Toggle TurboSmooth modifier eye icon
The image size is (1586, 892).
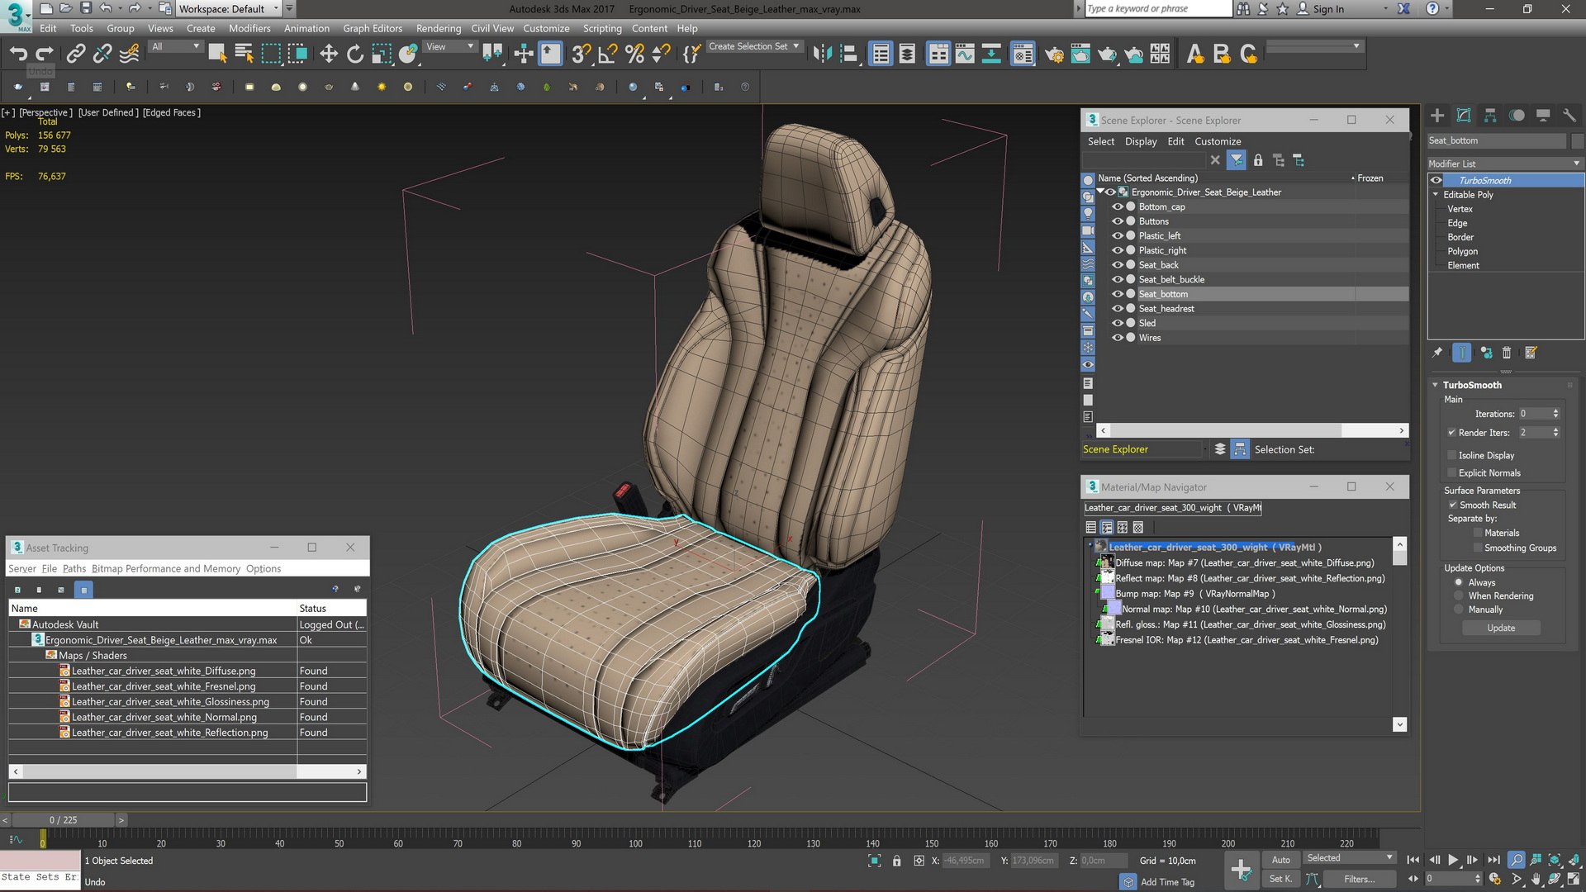click(x=1436, y=181)
